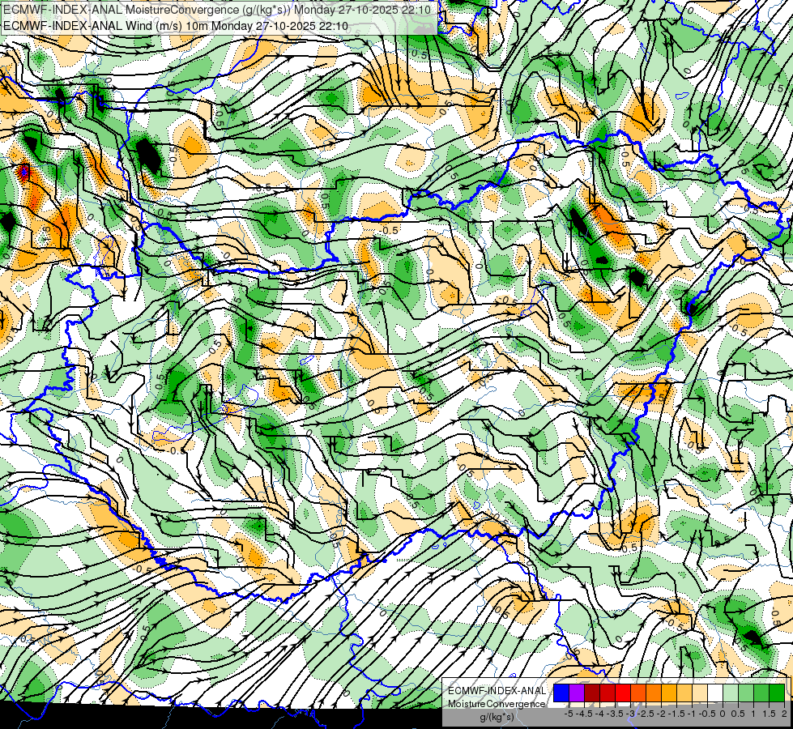
Task: Click the swatch between -2 and -1.5
Action: point(669,693)
